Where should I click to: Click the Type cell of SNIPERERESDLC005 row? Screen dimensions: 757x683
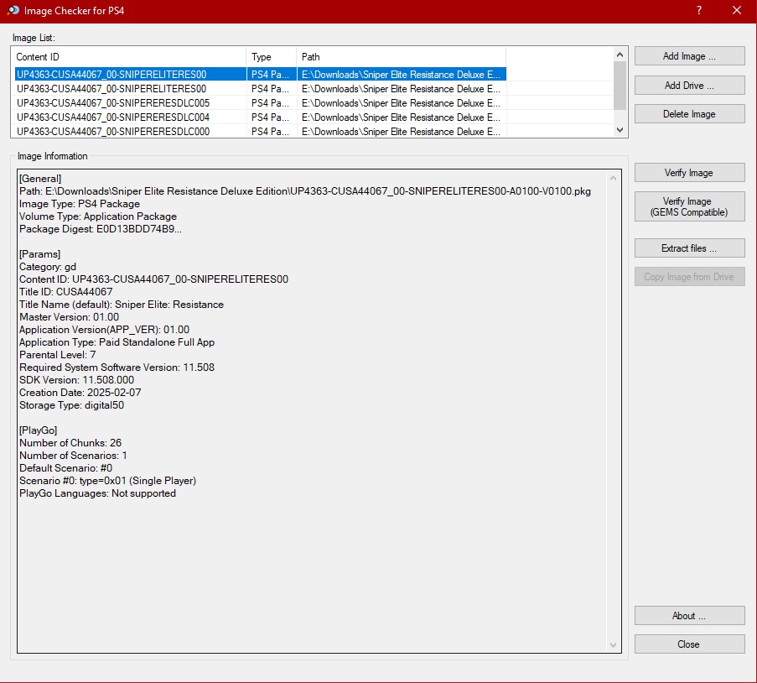coord(270,103)
